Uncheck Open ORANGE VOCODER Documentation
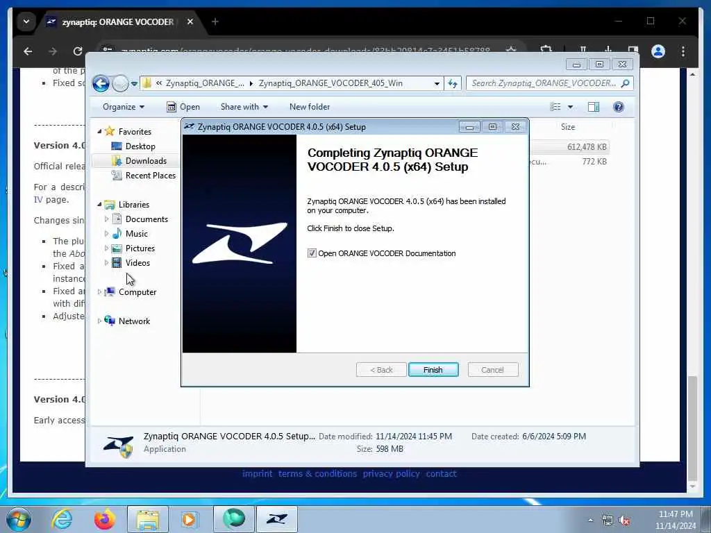 click(x=312, y=253)
